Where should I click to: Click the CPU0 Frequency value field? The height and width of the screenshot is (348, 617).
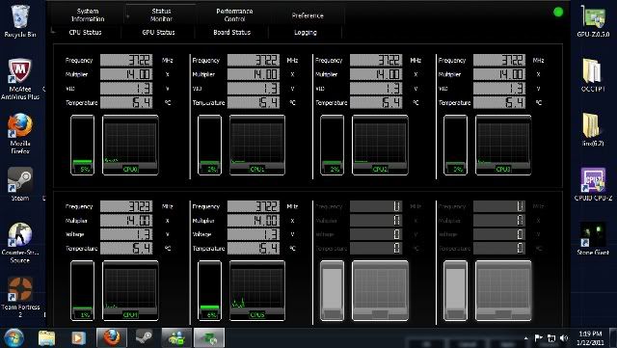tap(126, 60)
